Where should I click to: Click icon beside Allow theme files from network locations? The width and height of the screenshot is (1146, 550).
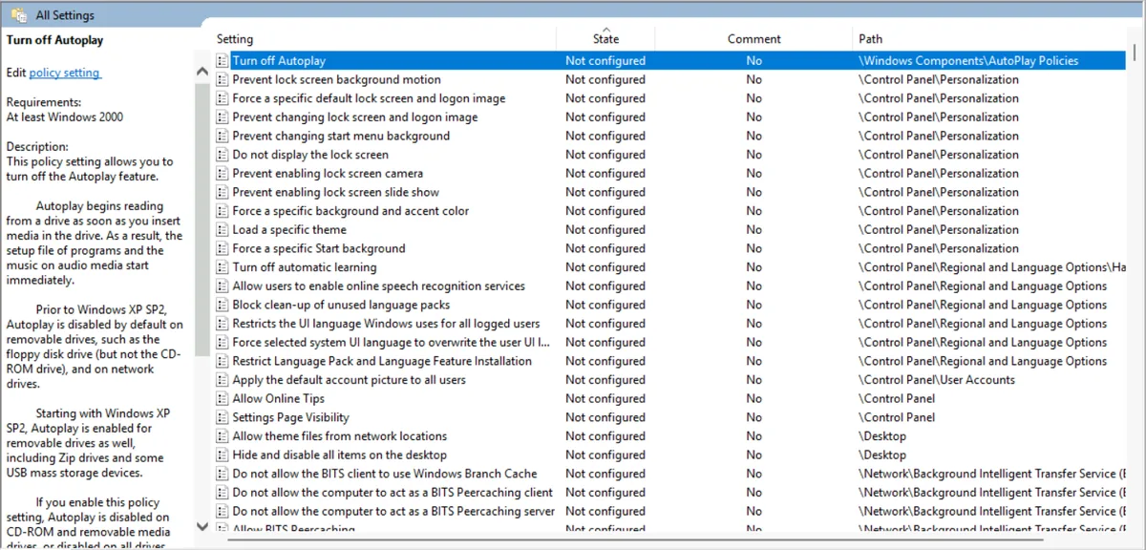click(x=222, y=436)
